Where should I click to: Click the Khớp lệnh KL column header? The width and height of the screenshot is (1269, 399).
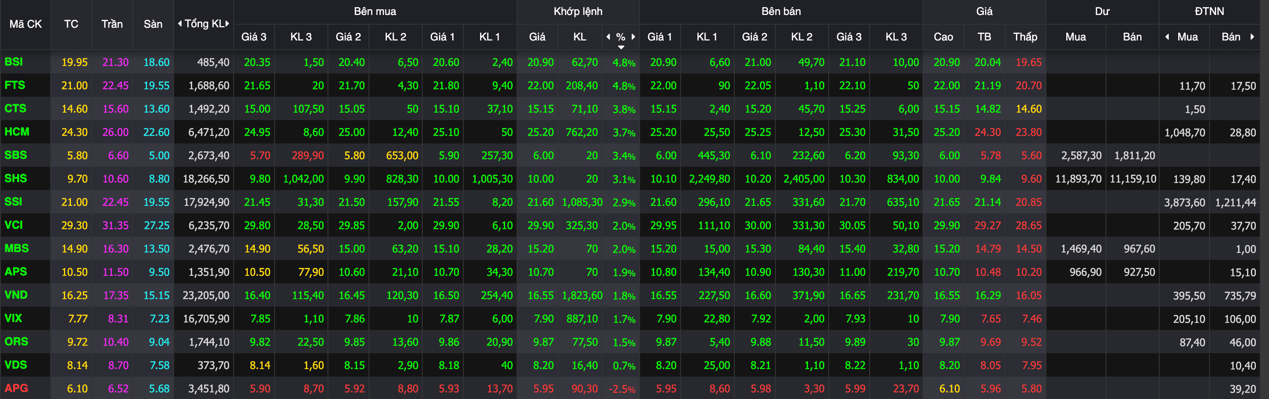click(x=579, y=37)
